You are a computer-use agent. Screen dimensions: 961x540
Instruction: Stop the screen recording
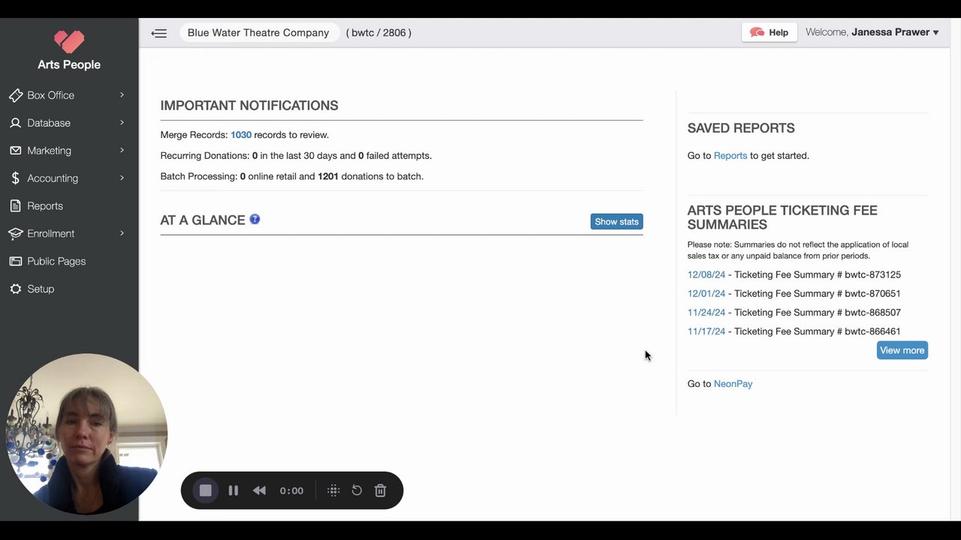(x=205, y=490)
